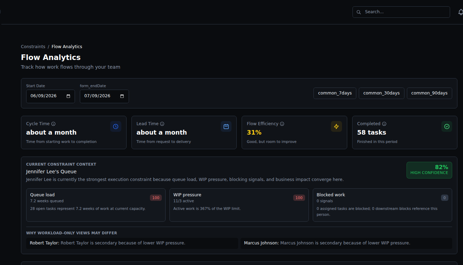Image resolution: width=463 pixels, height=265 pixels.
Task: Click the Robert Taylor secondary explanation row
Action: [x=132, y=243]
